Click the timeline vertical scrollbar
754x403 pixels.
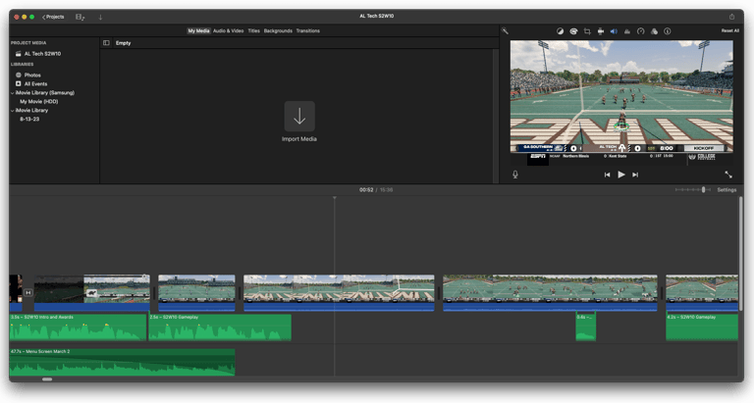740,253
